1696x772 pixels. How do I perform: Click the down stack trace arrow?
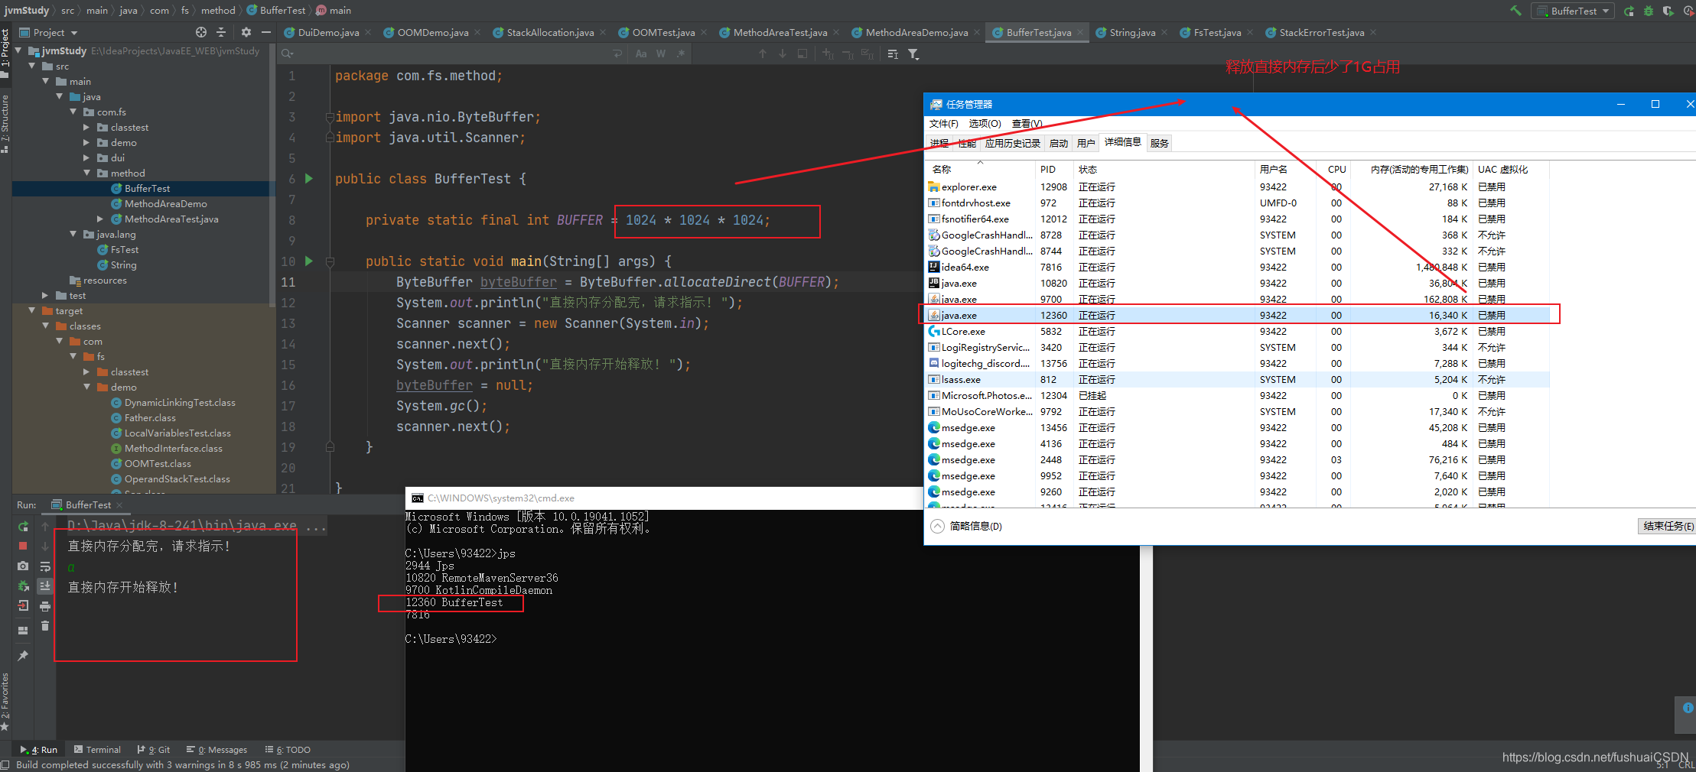(45, 546)
